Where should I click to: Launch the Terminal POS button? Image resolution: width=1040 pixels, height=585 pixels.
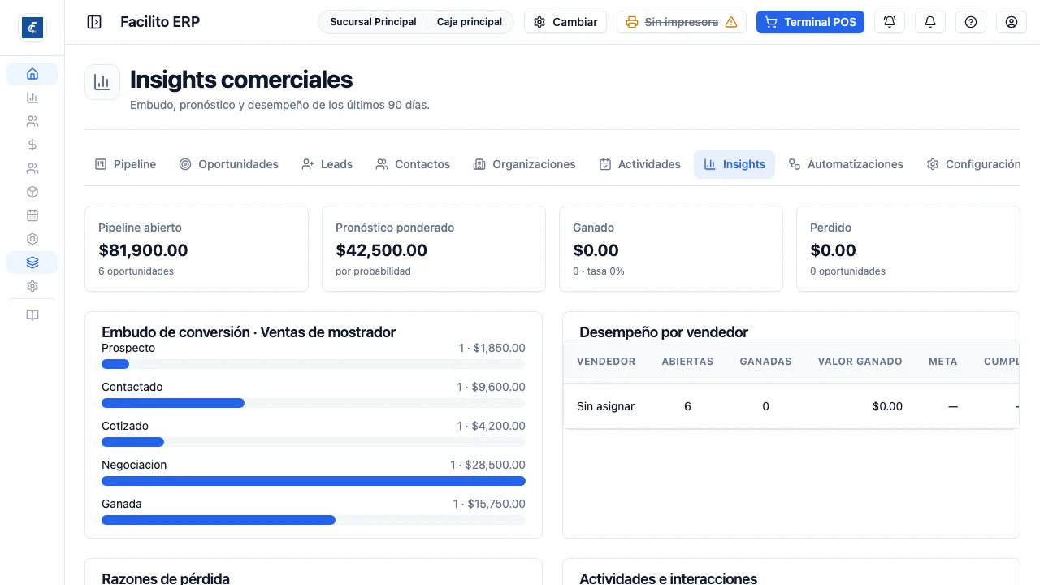tap(810, 22)
